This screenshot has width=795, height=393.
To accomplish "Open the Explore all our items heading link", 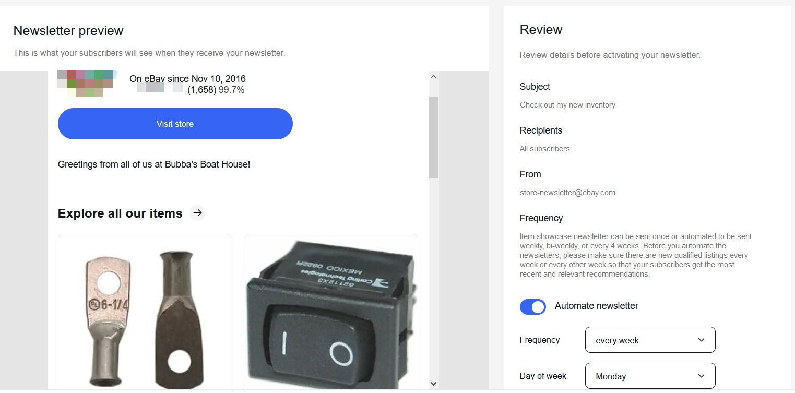I will tap(120, 213).
